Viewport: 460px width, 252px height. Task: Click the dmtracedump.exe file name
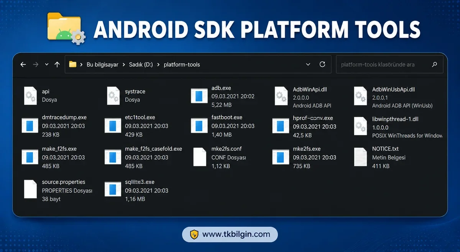point(64,117)
